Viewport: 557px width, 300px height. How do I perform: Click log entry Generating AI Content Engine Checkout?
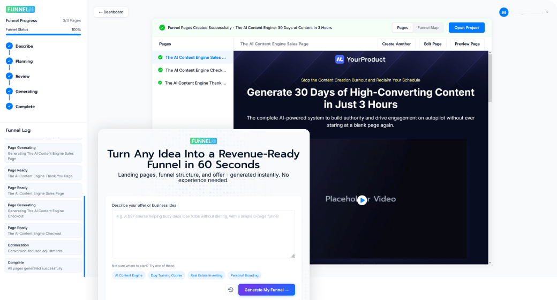tap(43, 211)
